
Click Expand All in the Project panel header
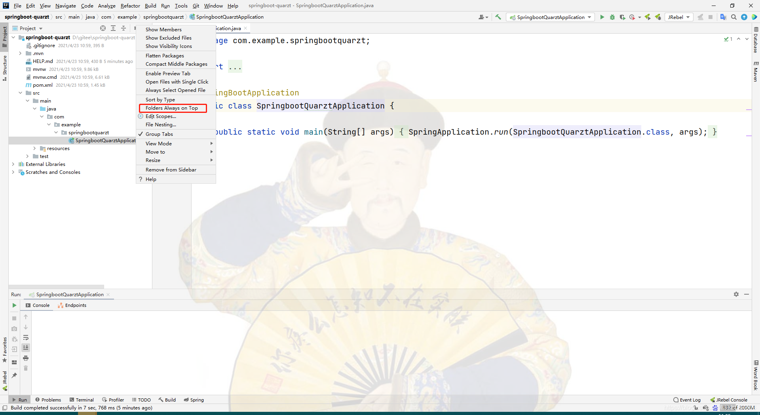click(113, 28)
